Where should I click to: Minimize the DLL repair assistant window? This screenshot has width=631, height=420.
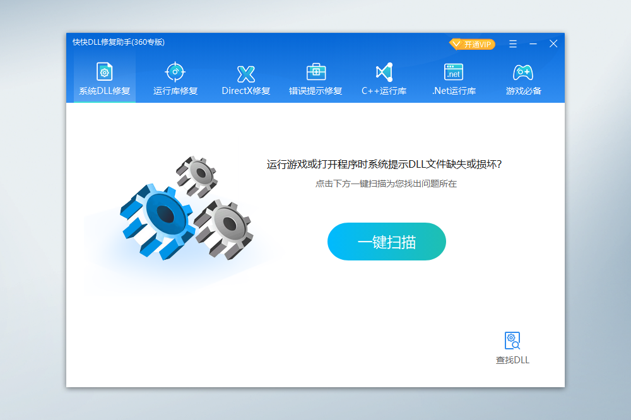point(533,44)
